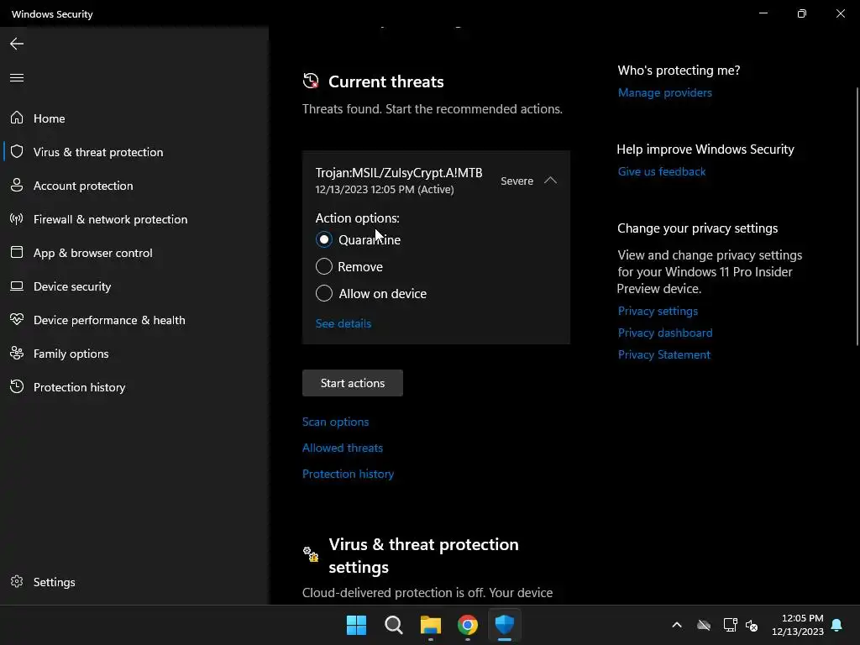Screen dimensions: 860x645
Task: Open Family options page
Action: pyautogui.click(x=134, y=354)
